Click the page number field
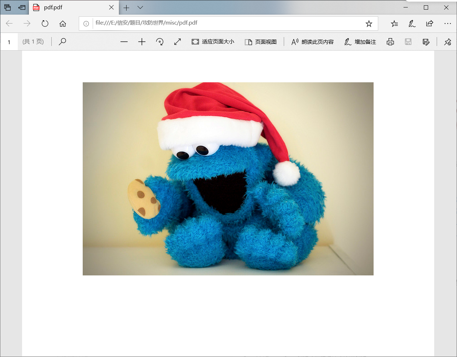 [9, 42]
